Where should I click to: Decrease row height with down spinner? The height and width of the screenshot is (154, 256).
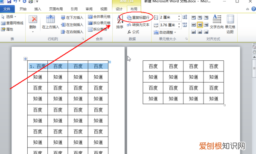click(x=179, y=19)
